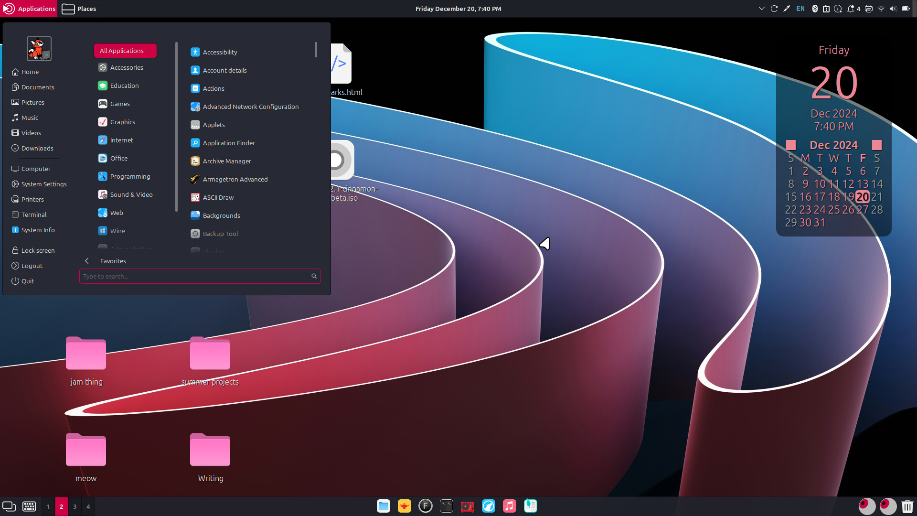Click the color picker eyedropper tray icon
The image size is (917, 516).
pos(787,9)
